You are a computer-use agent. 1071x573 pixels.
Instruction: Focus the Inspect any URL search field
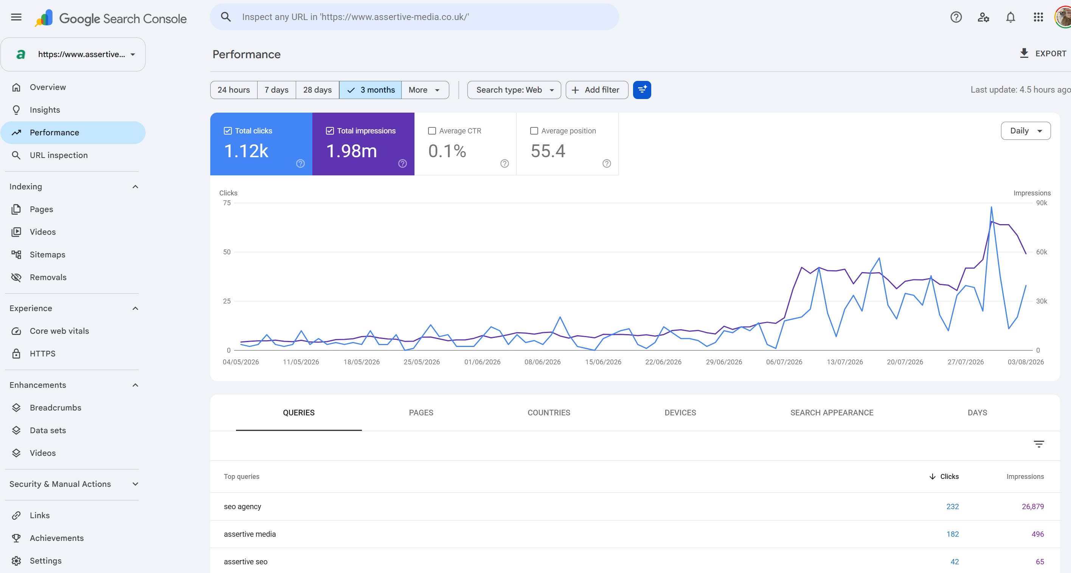(414, 17)
